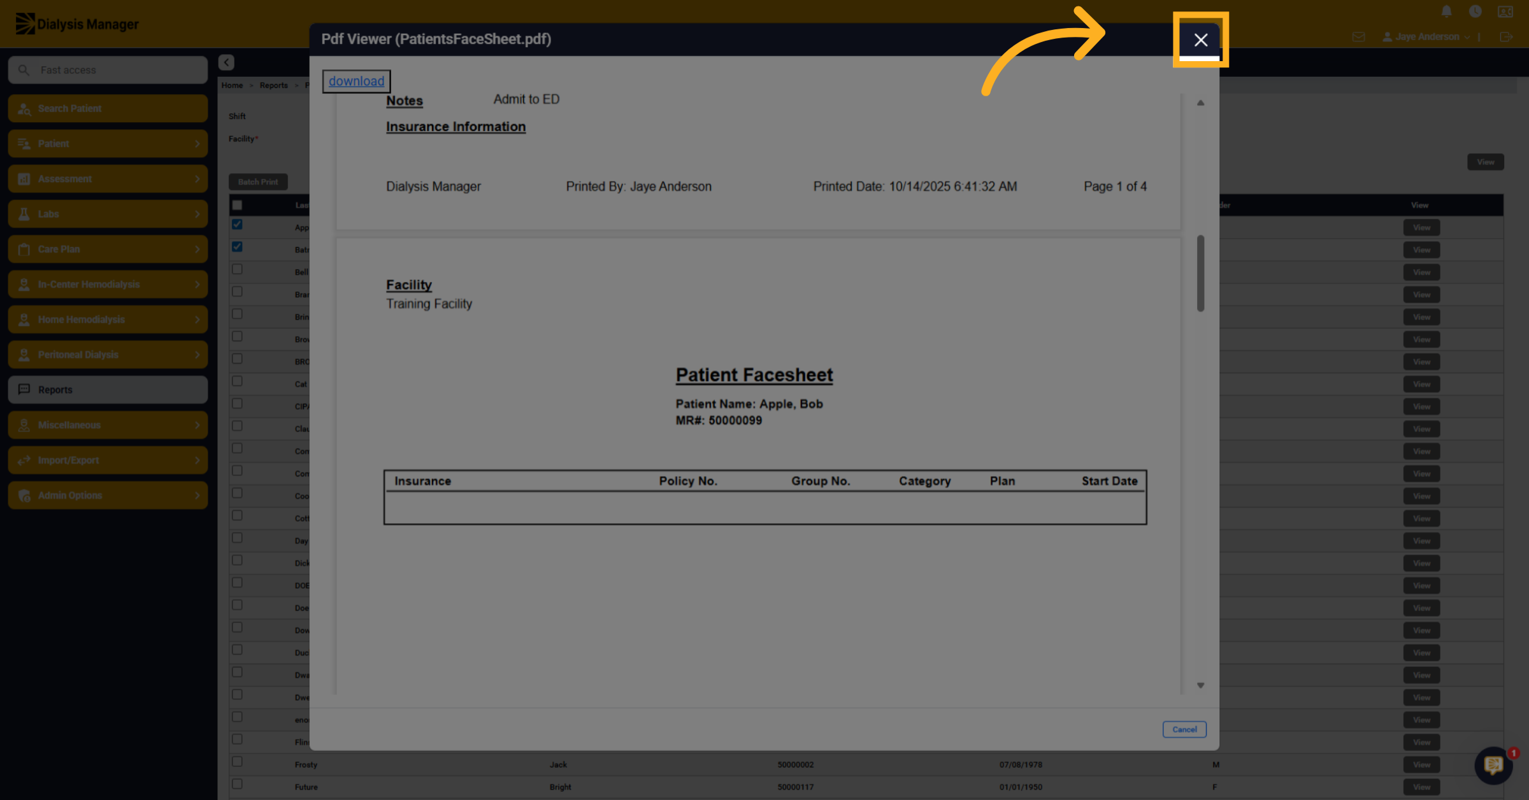Open the mail envelope icon

1358,37
